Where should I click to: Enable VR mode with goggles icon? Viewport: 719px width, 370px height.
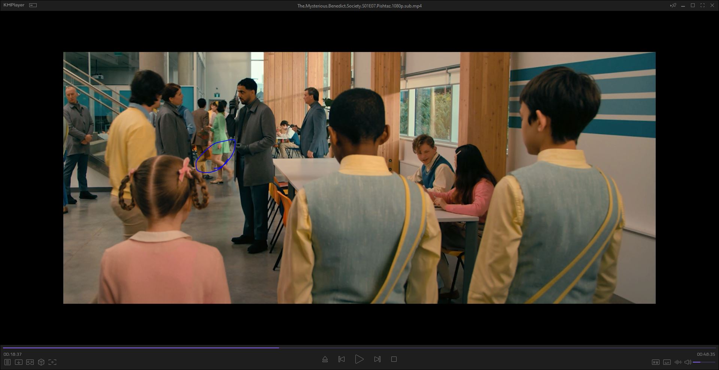coord(30,362)
